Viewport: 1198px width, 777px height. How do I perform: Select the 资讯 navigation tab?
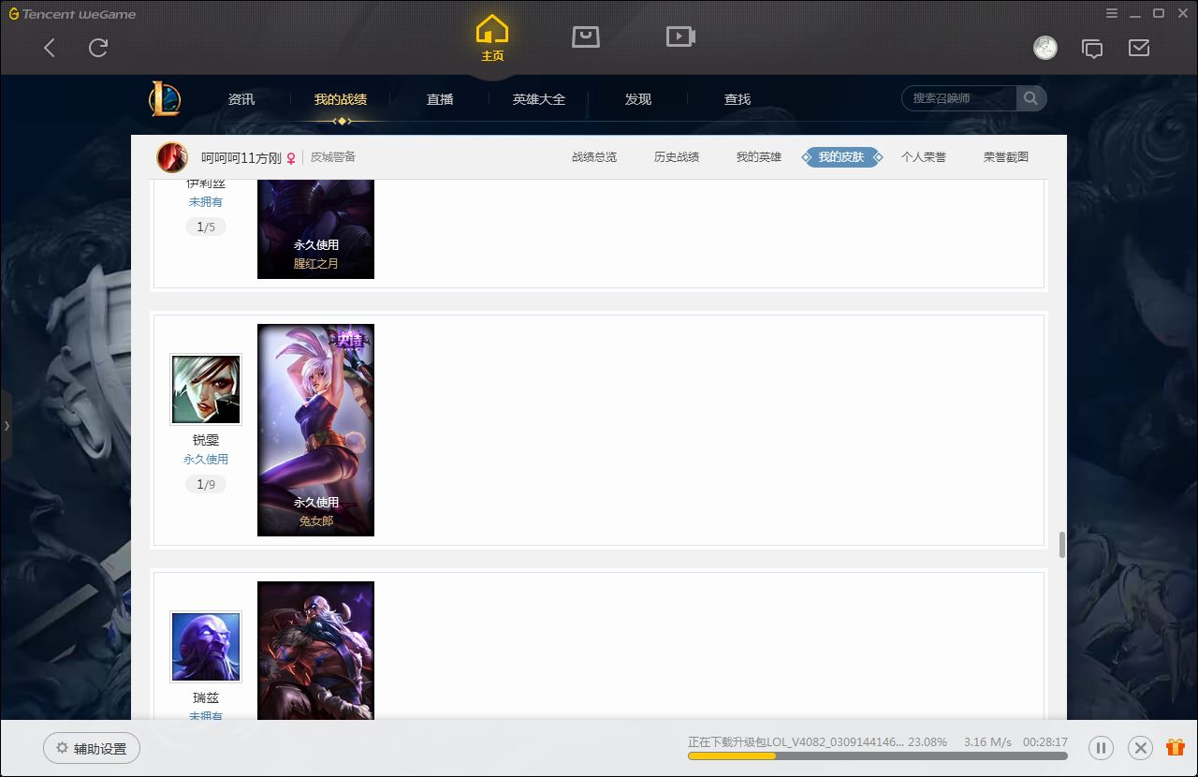241,99
